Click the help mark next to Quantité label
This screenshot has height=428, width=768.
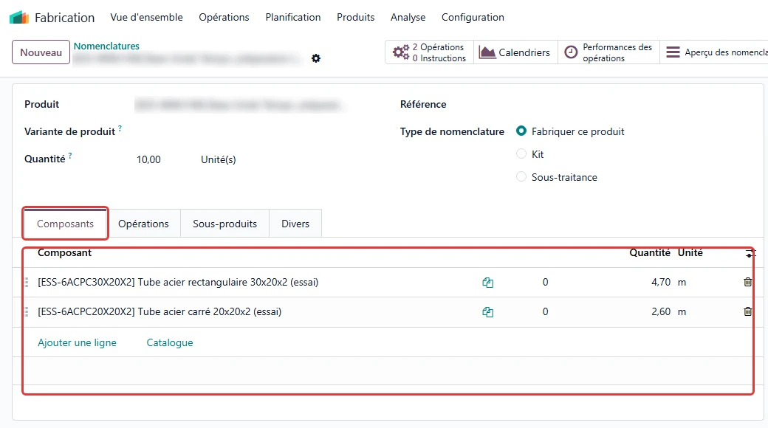(70, 156)
